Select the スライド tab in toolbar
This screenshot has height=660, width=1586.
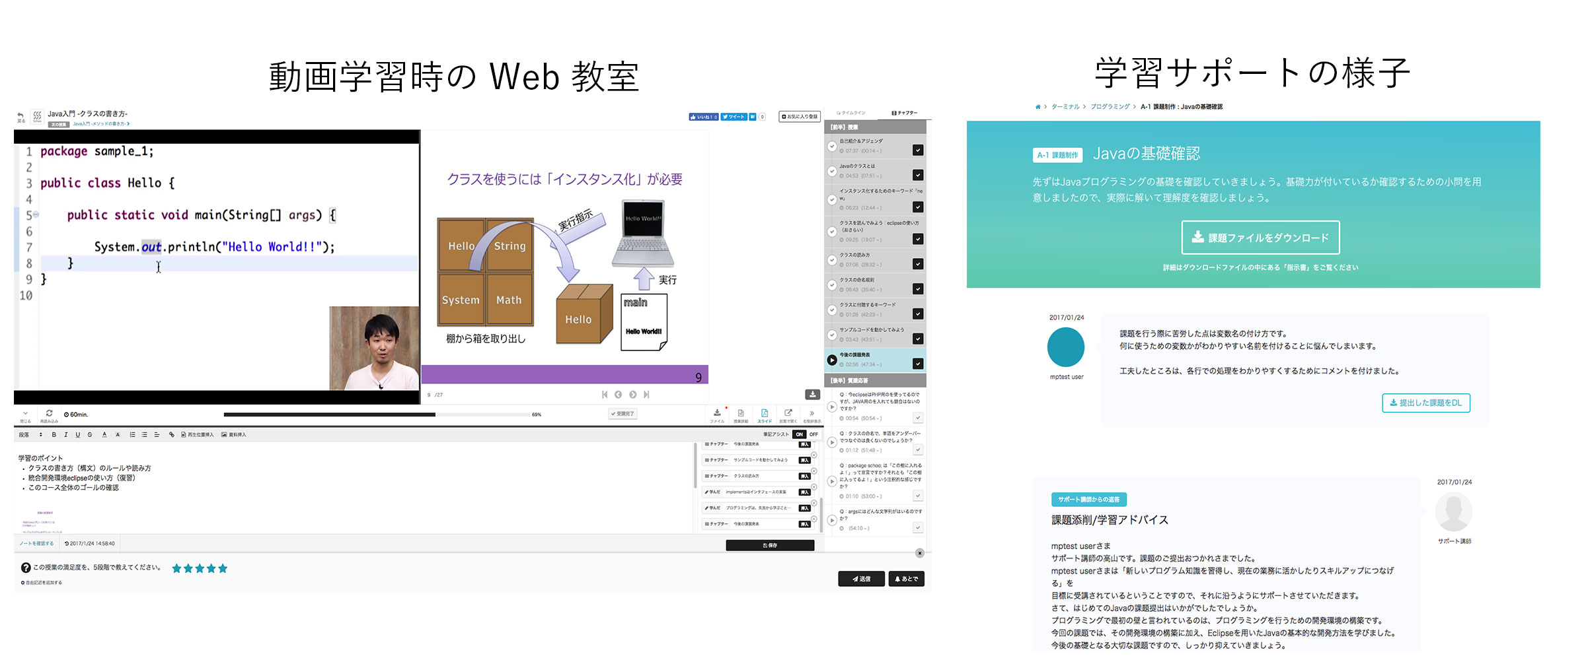click(x=765, y=415)
